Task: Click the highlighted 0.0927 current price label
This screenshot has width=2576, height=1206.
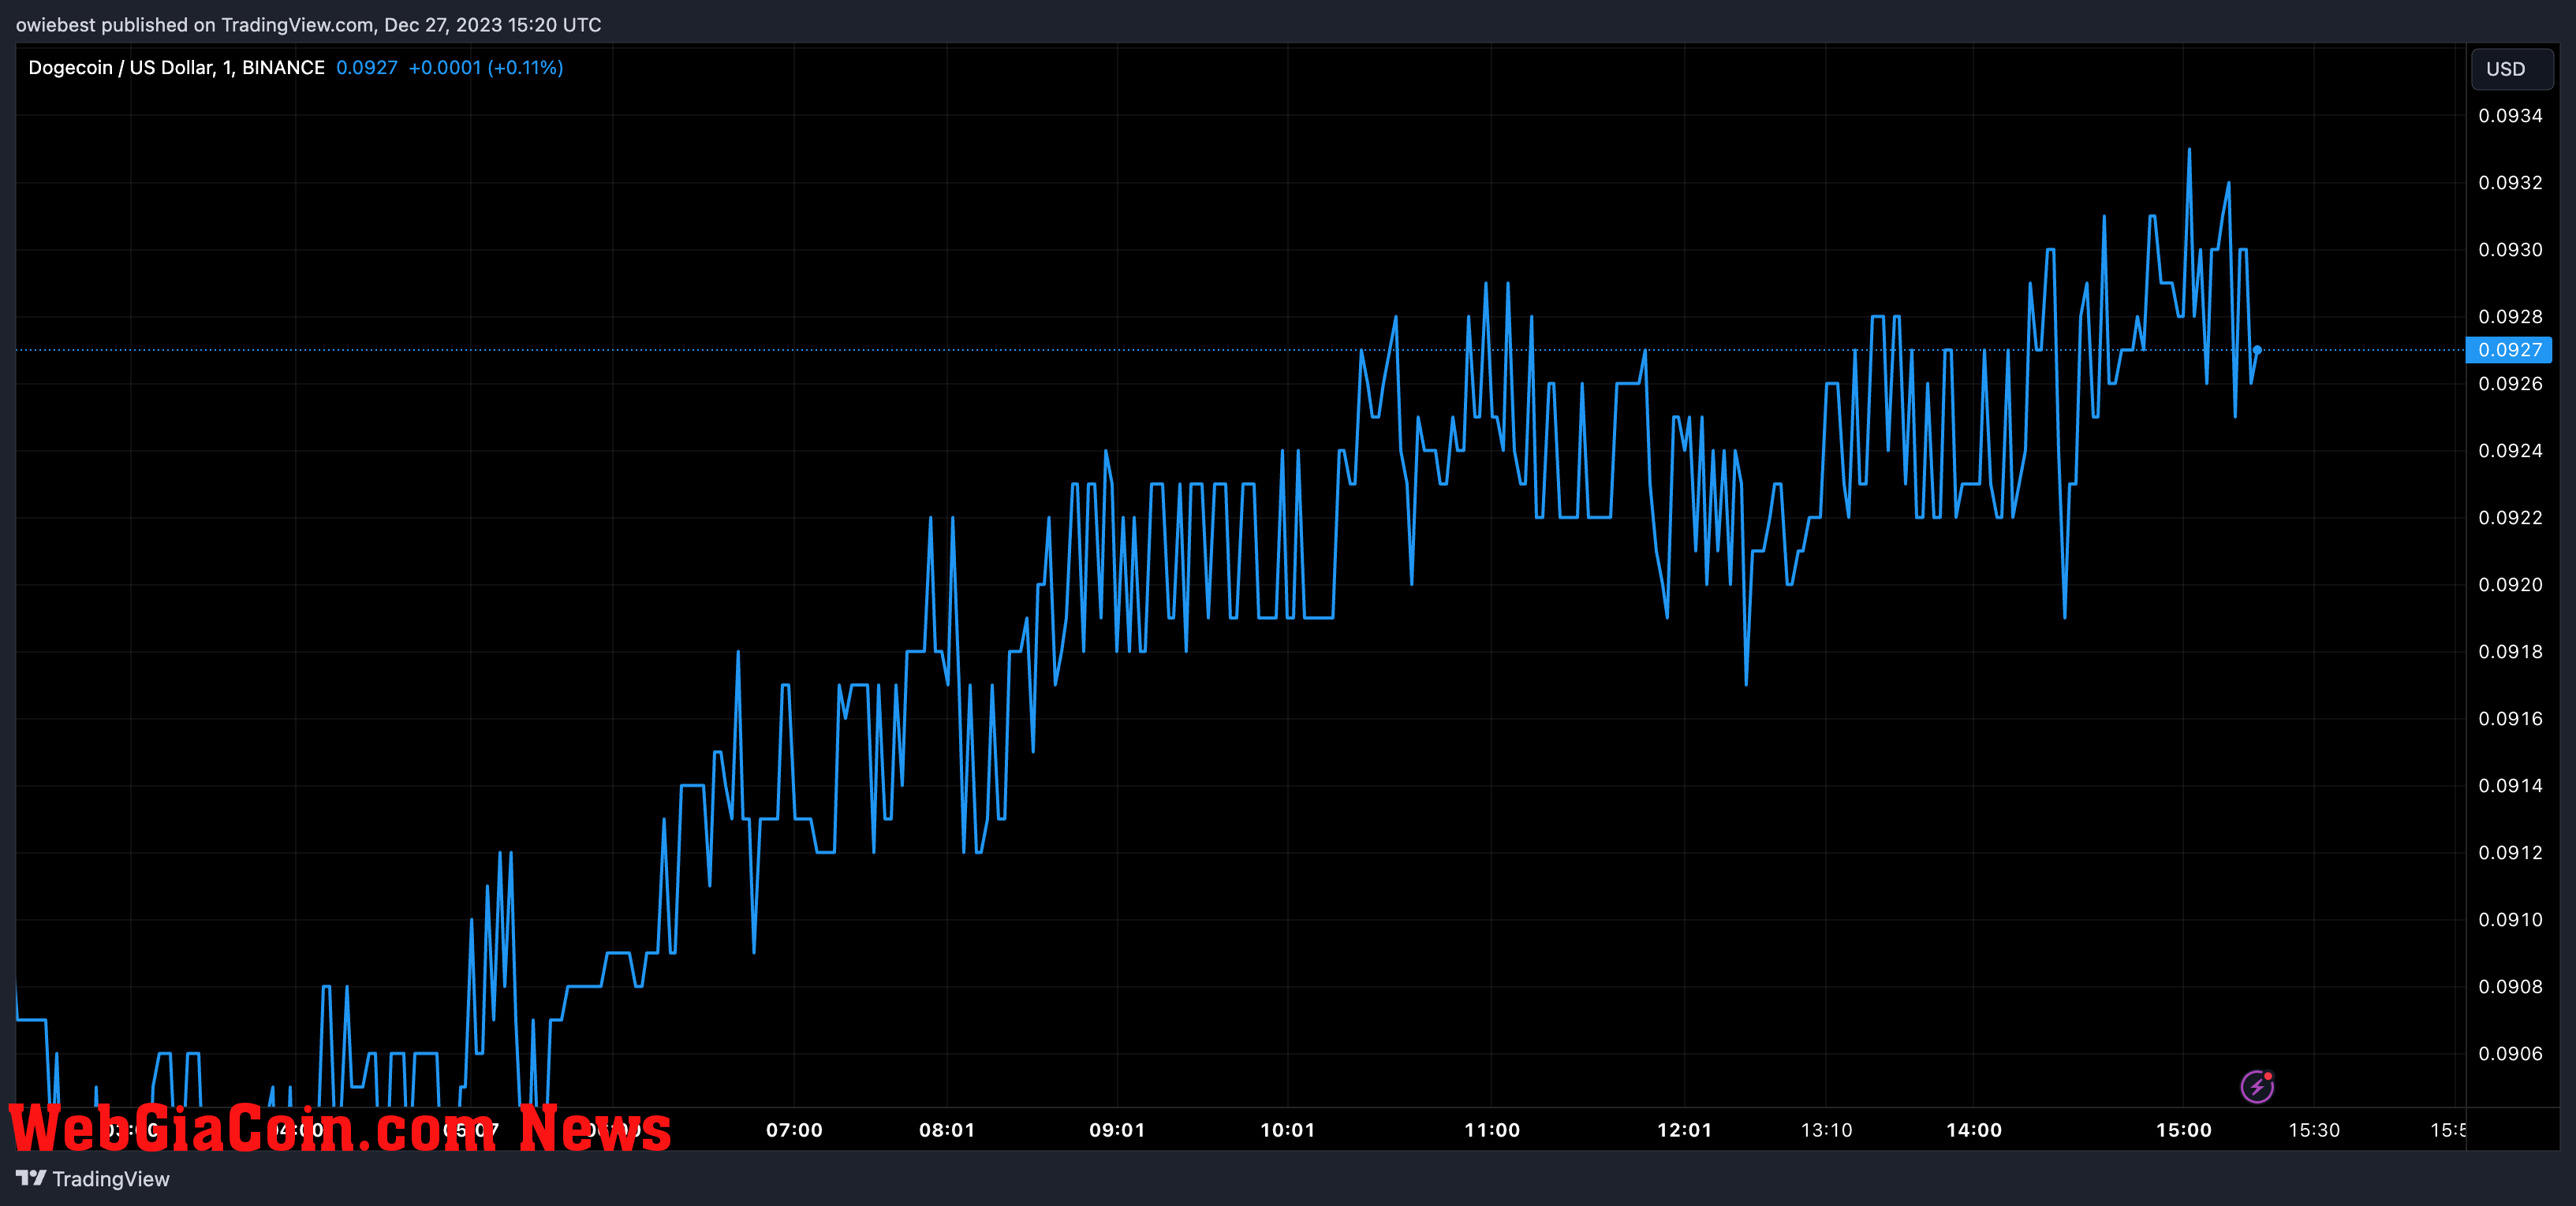Action: (x=2509, y=350)
